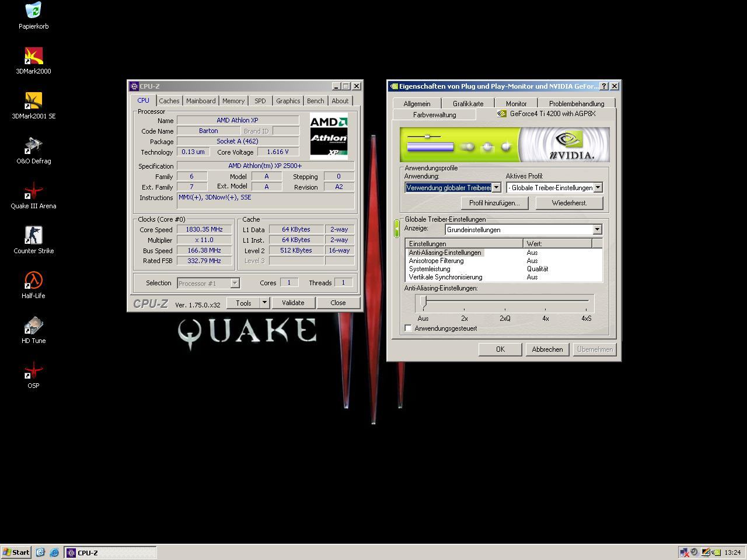Viewport: 747px width, 560px height.
Task: Click the AMD Athlon XP logo image
Action: click(x=329, y=136)
